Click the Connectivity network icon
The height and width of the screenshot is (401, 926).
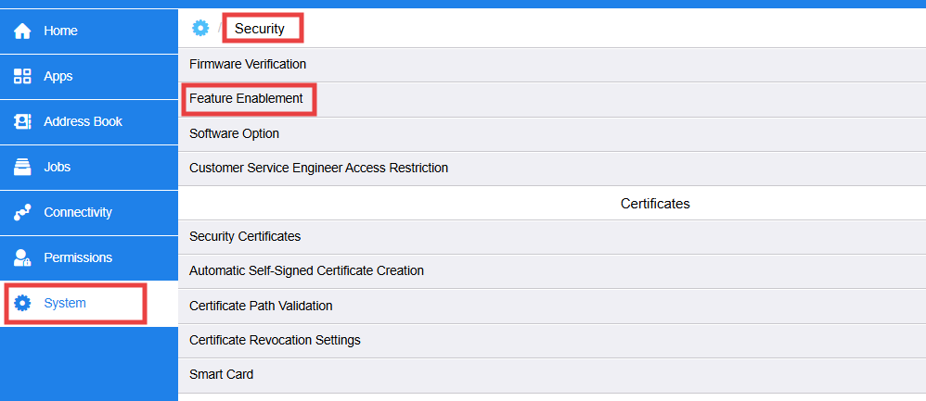(23, 213)
